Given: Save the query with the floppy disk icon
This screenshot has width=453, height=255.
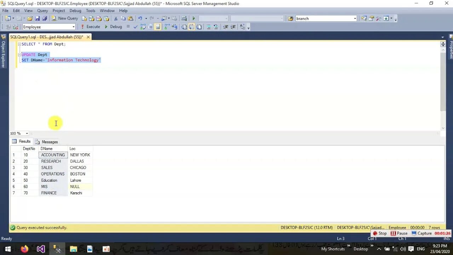Looking at the screenshot, I should pyautogui.click(x=38, y=18).
